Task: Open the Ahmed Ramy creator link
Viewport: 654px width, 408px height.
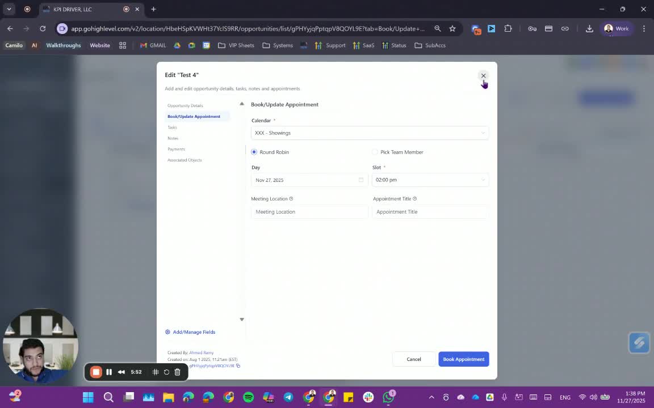Action: click(x=201, y=352)
